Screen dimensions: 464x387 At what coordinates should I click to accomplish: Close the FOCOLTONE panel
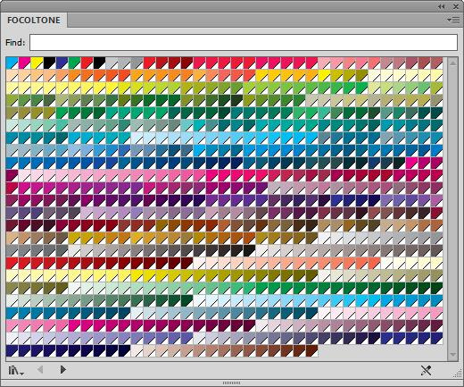point(456,6)
